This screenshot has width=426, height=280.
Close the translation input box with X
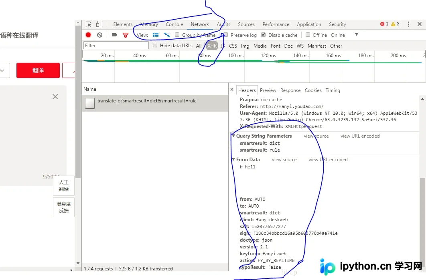(x=55, y=97)
